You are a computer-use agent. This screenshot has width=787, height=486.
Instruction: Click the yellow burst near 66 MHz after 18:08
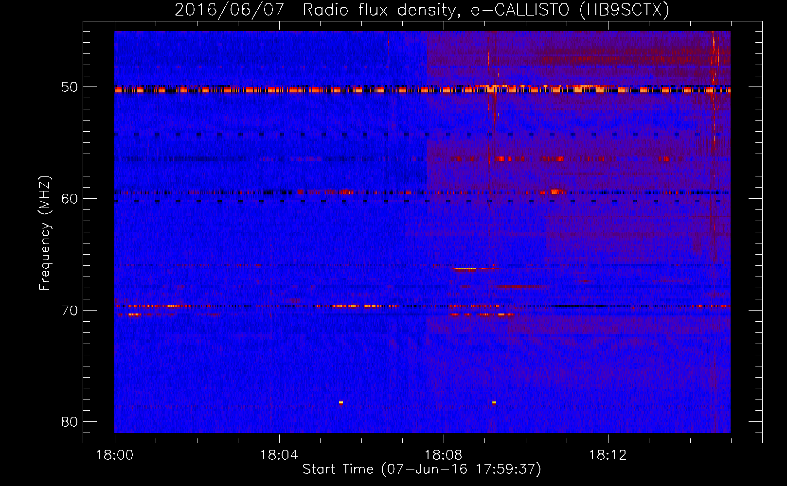click(465, 268)
